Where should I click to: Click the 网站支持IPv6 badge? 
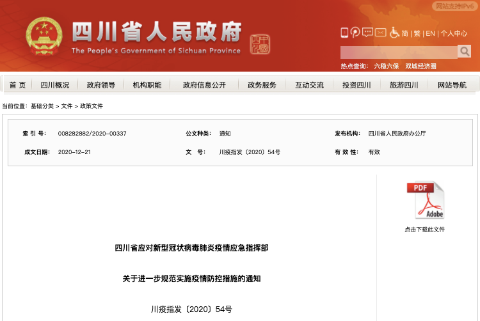(454, 6)
